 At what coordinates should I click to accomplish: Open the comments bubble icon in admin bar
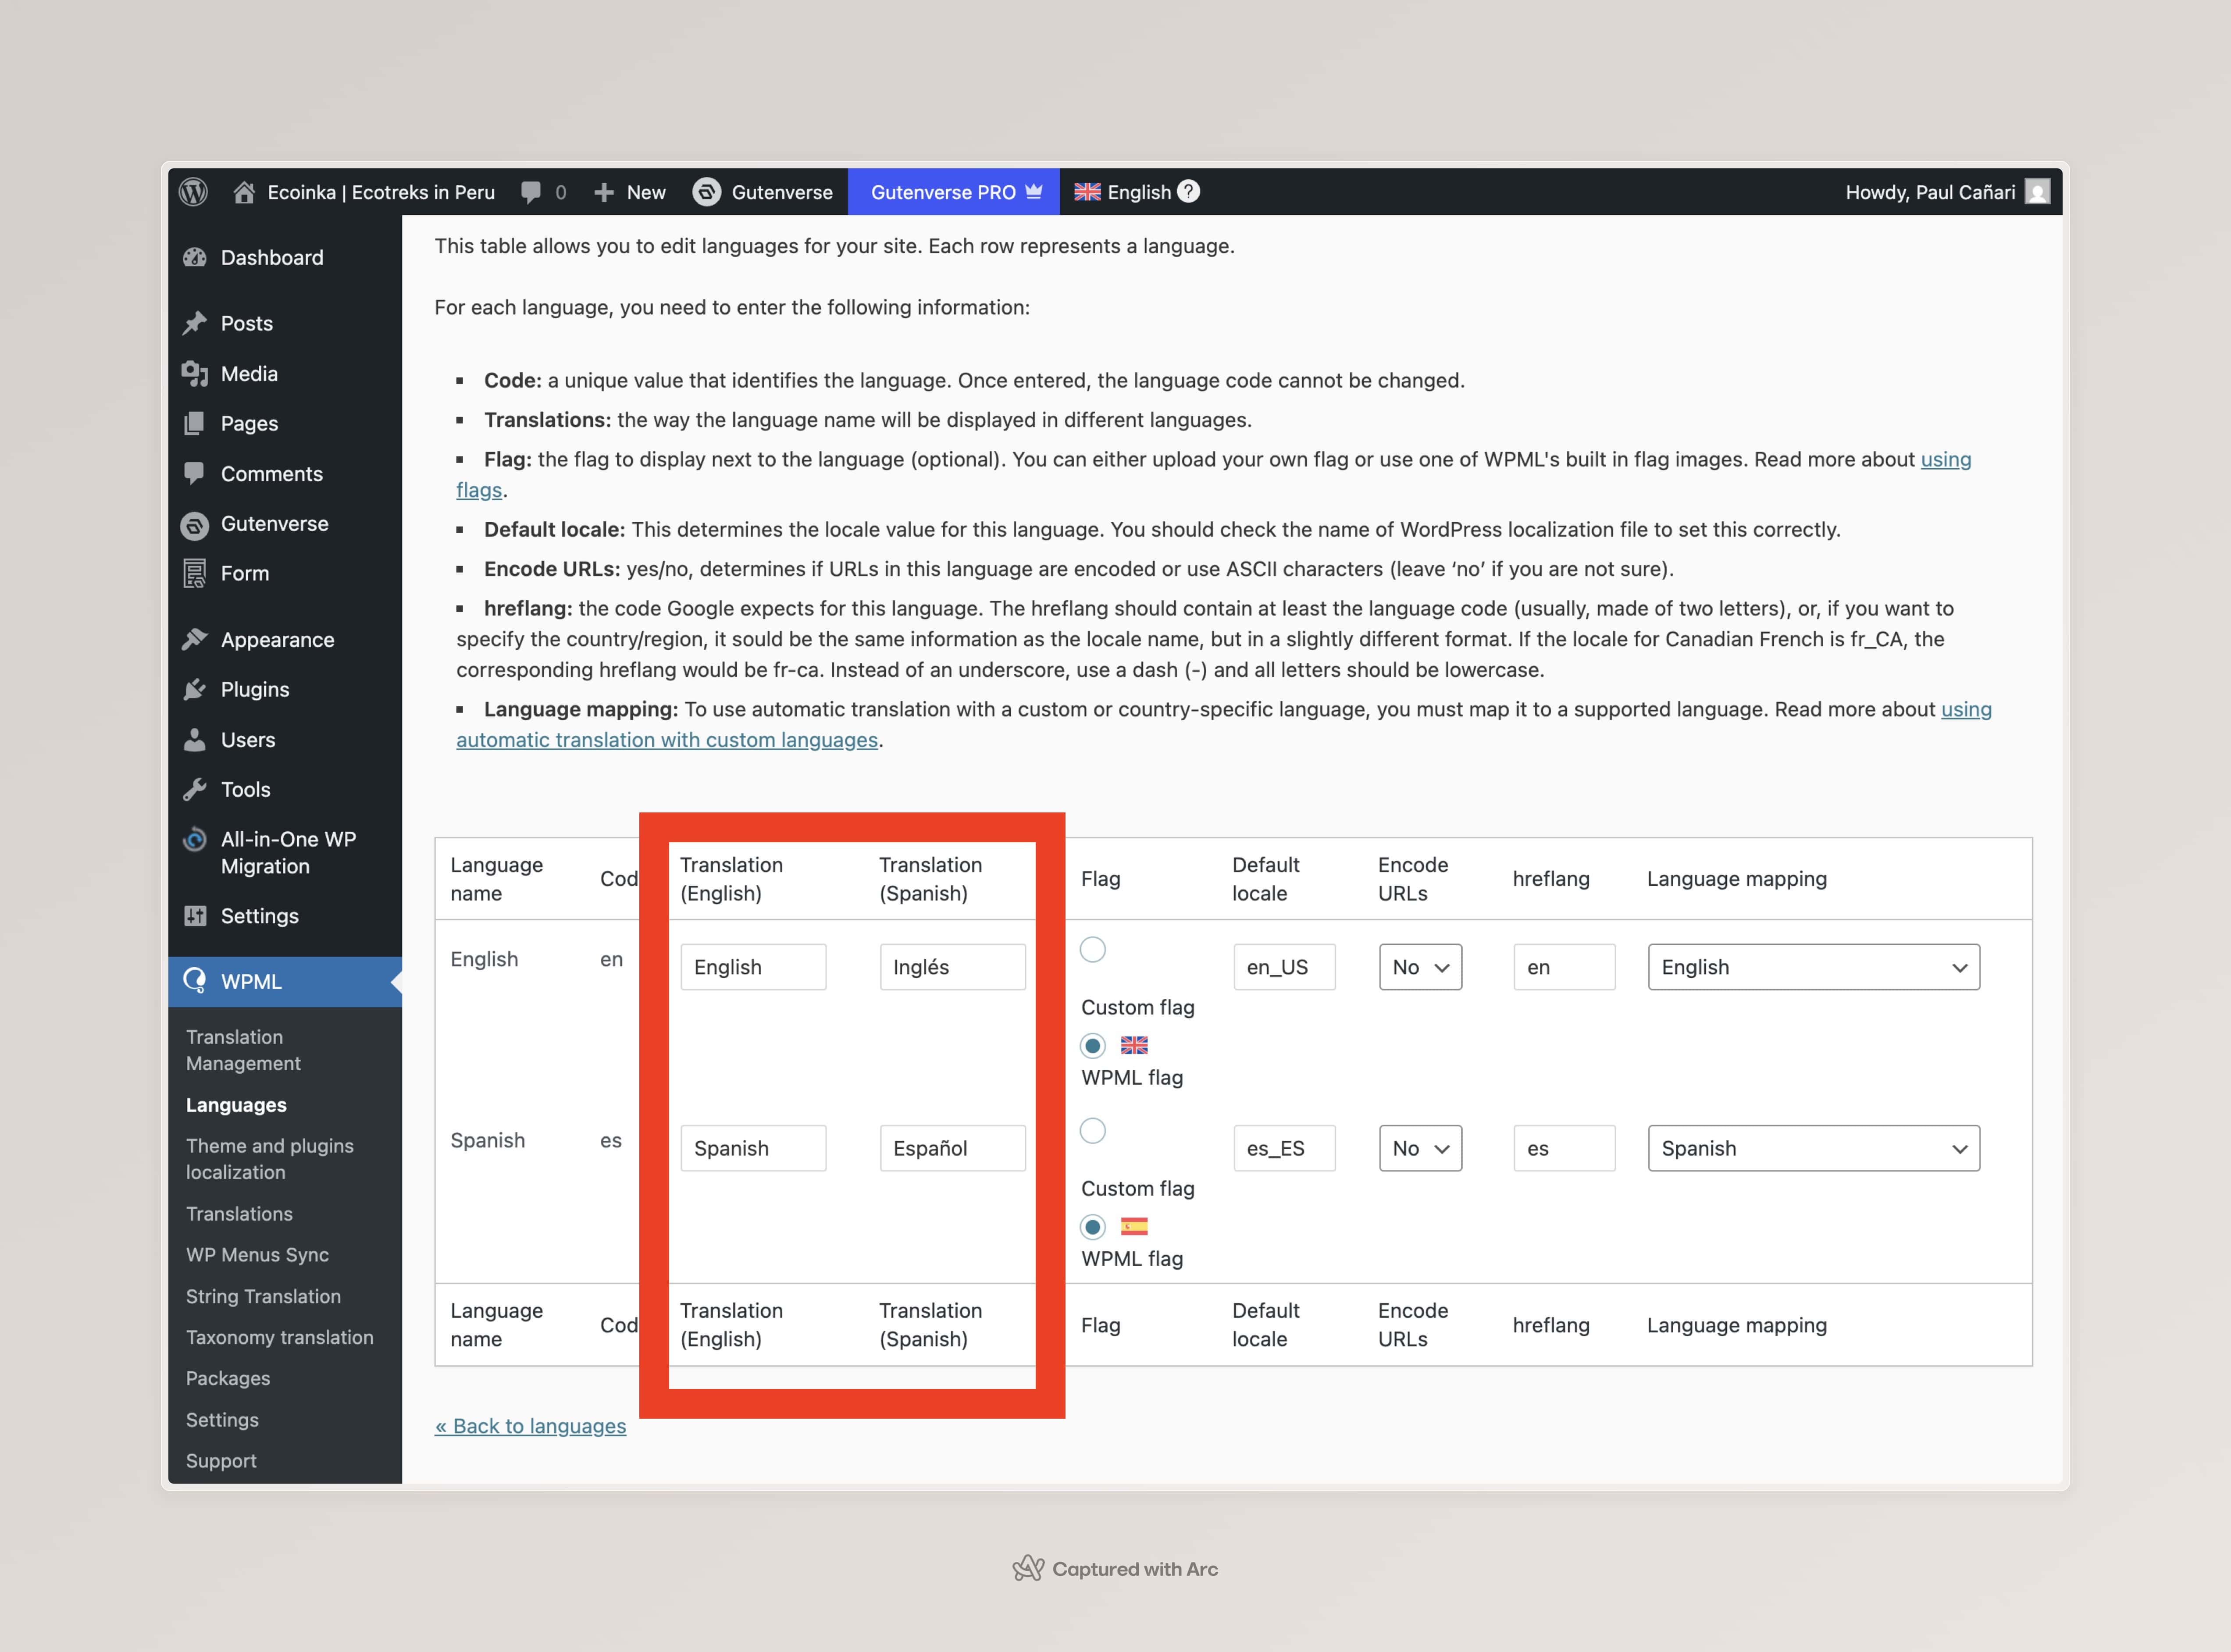pos(531,192)
